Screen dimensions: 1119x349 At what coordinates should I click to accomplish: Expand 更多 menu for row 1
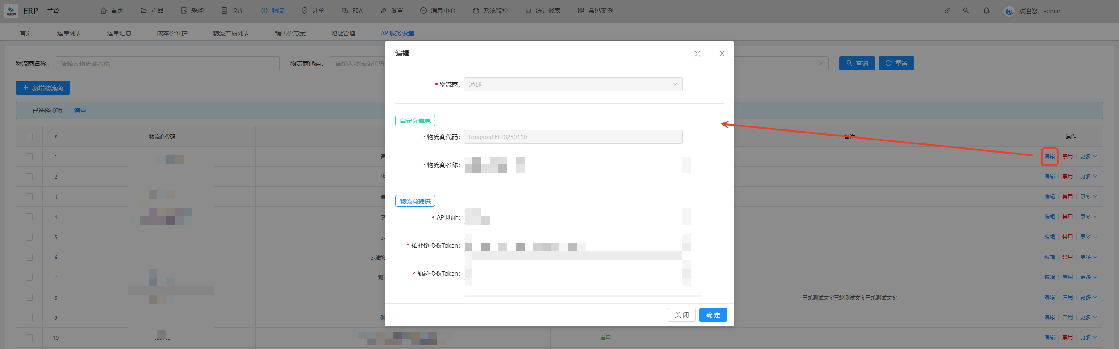1088,157
